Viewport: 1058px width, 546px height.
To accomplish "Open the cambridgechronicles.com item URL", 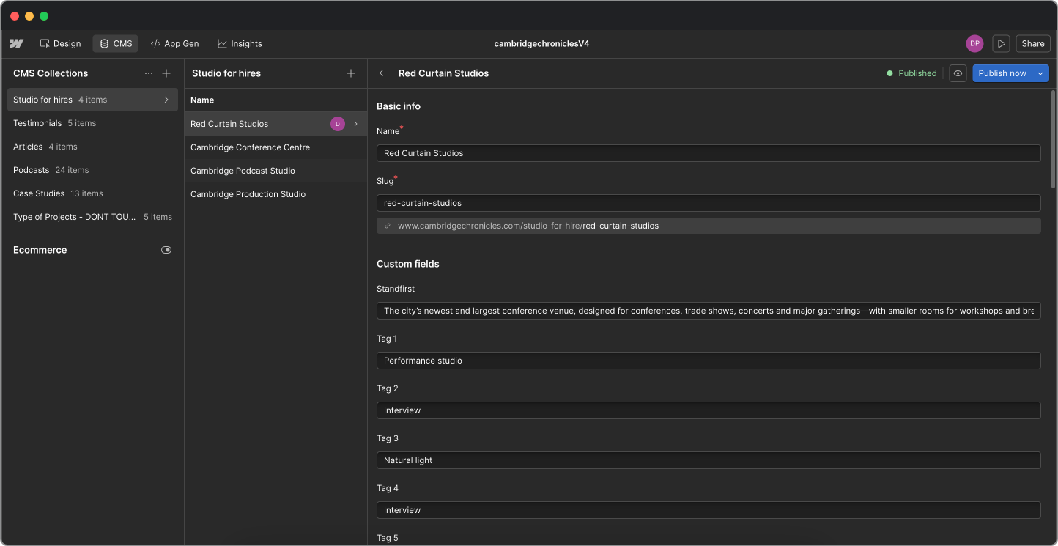I will click(528, 226).
